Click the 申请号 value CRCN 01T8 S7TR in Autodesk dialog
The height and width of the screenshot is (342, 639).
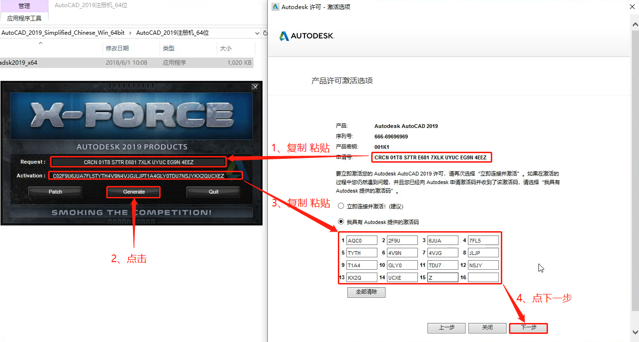431,157
